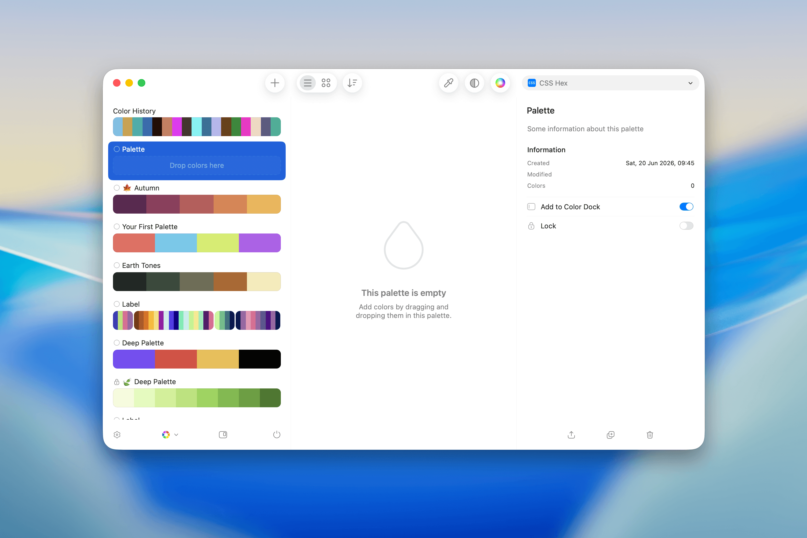
Task: Click the Colors count value 0
Action: click(x=692, y=186)
